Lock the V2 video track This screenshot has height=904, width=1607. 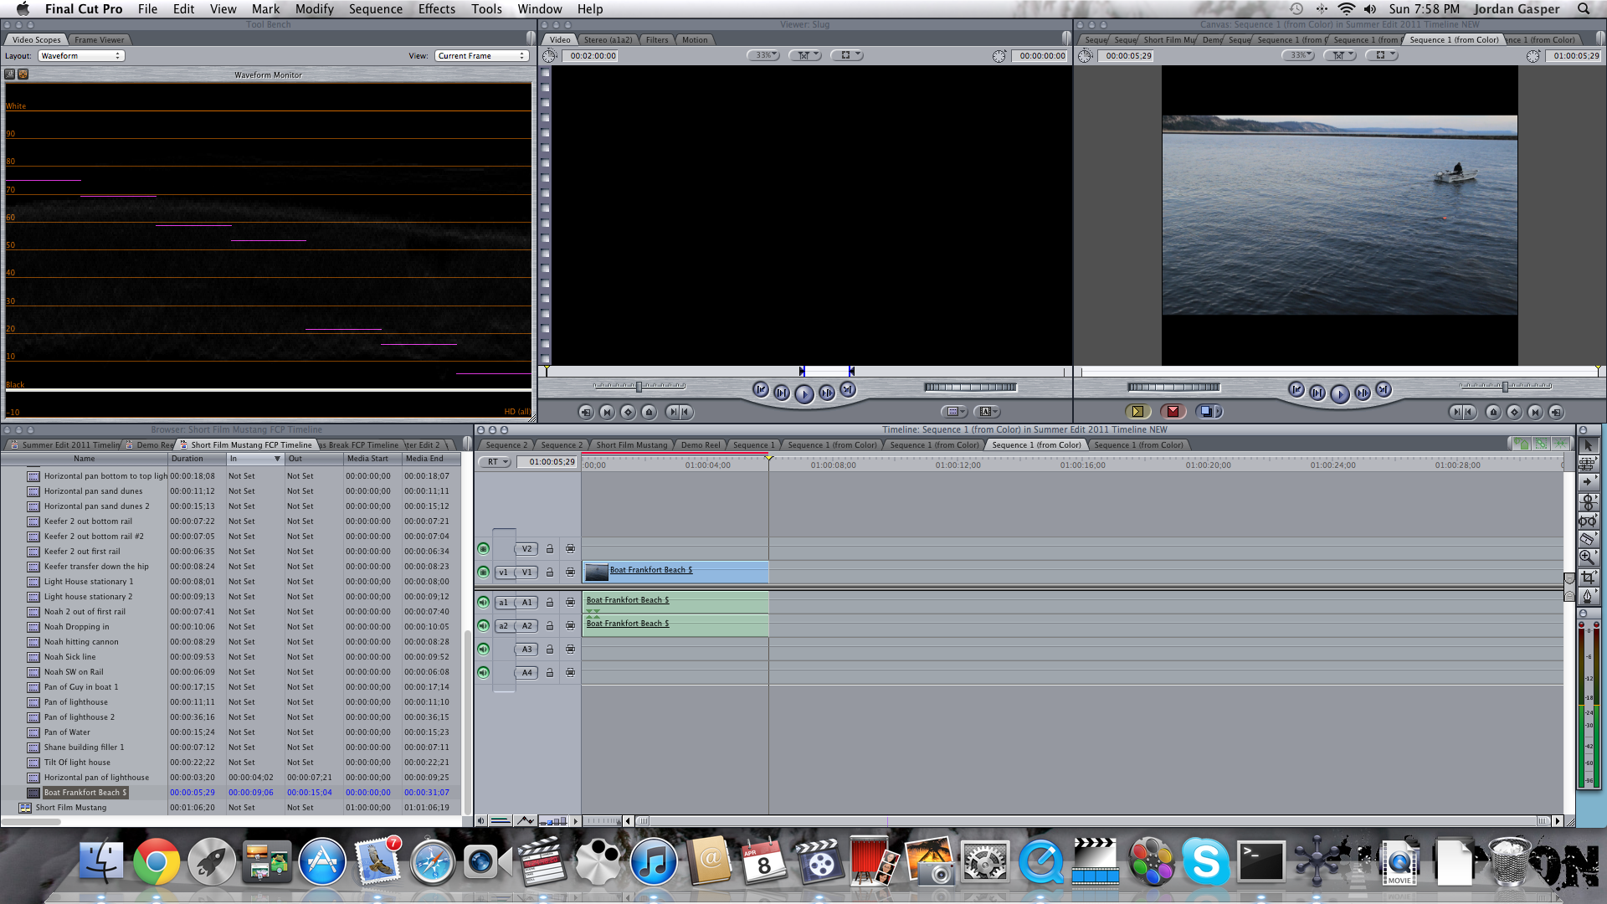pos(550,549)
